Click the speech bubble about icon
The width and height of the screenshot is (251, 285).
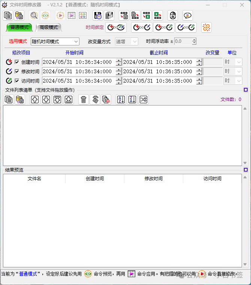point(187,15)
